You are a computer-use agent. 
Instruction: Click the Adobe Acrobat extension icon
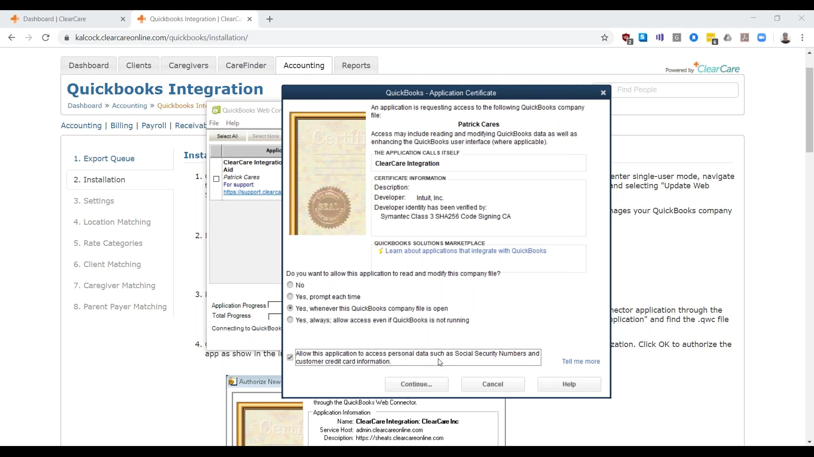(745, 38)
